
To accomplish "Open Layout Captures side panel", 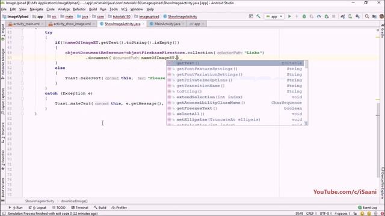I will 2,101.
